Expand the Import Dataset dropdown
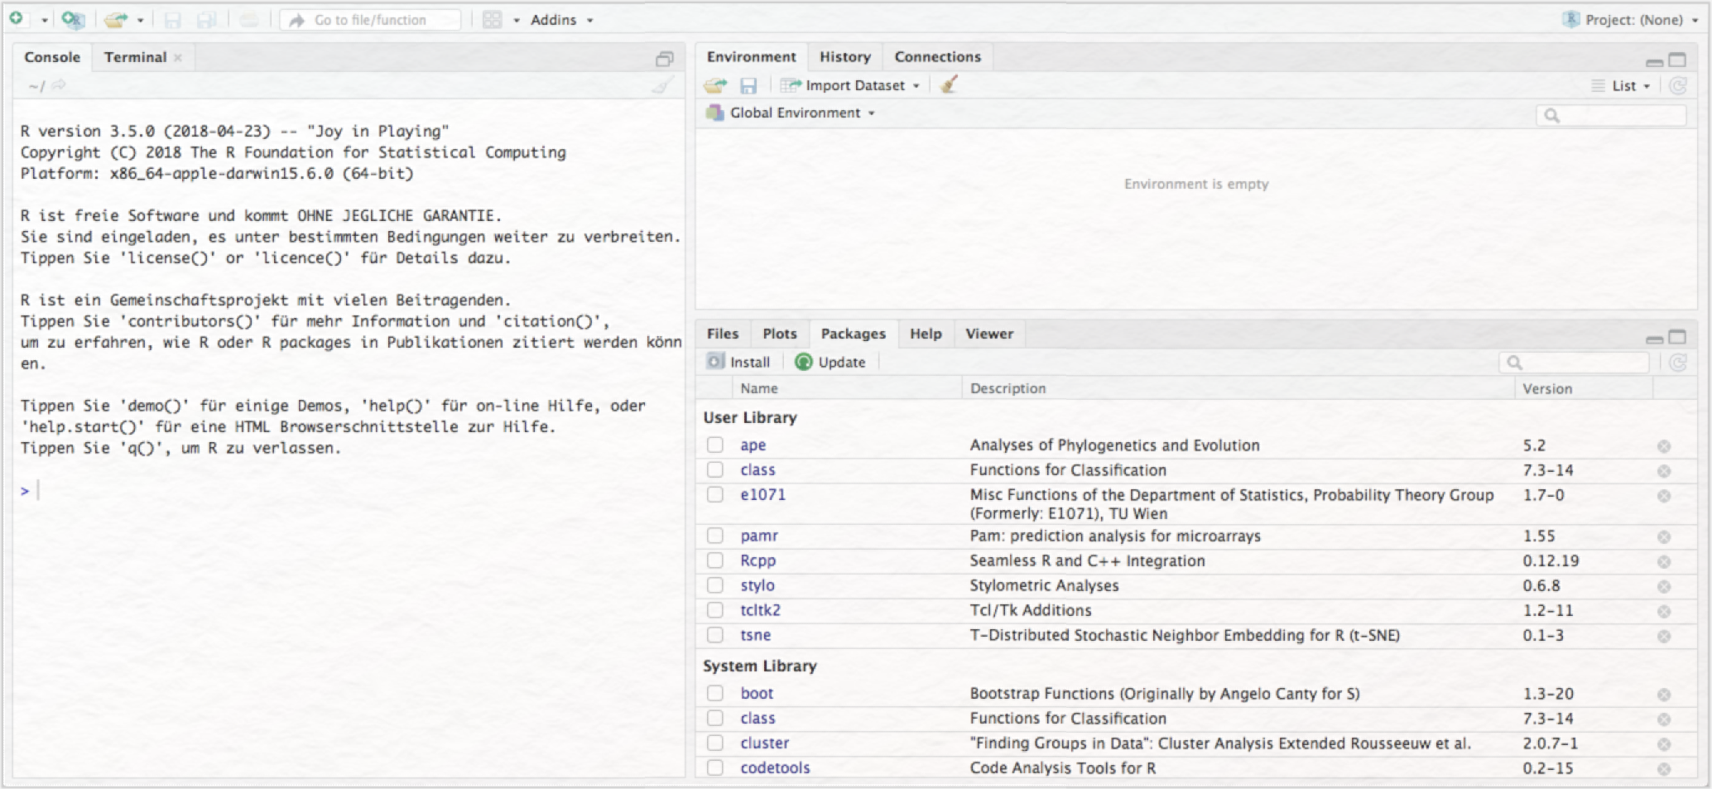Screen dimensions: 1712x789 click(x=850, y=85)
